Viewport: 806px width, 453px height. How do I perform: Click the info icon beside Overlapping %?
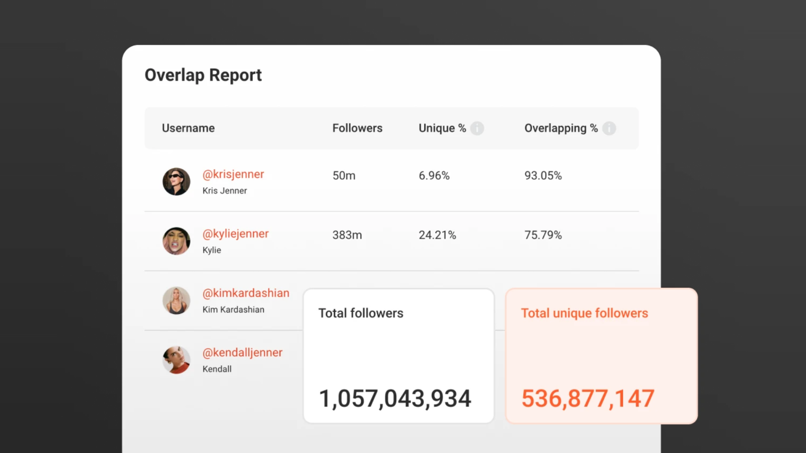click(x=609, y=128)
